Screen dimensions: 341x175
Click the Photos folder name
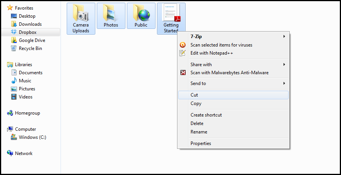click(x=111, y=25)
